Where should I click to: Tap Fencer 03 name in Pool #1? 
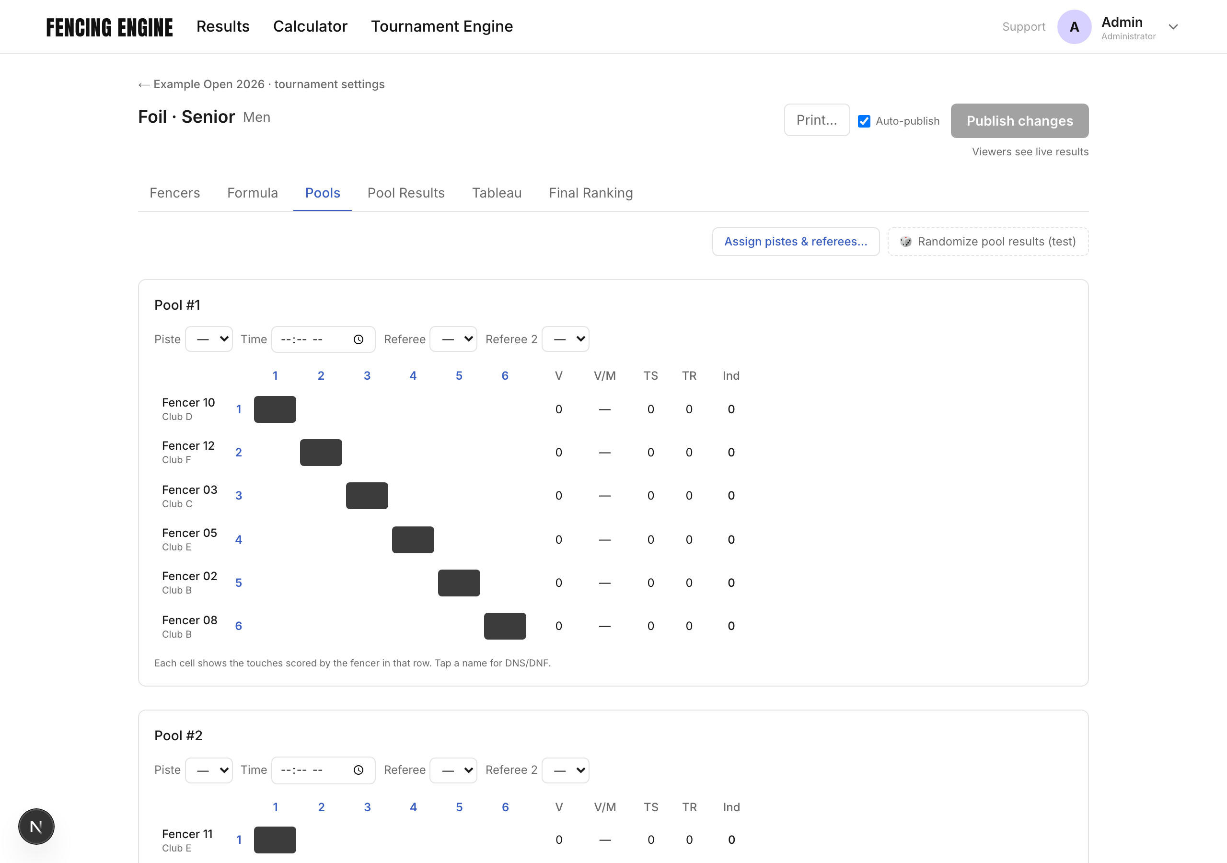pos(190,490)
